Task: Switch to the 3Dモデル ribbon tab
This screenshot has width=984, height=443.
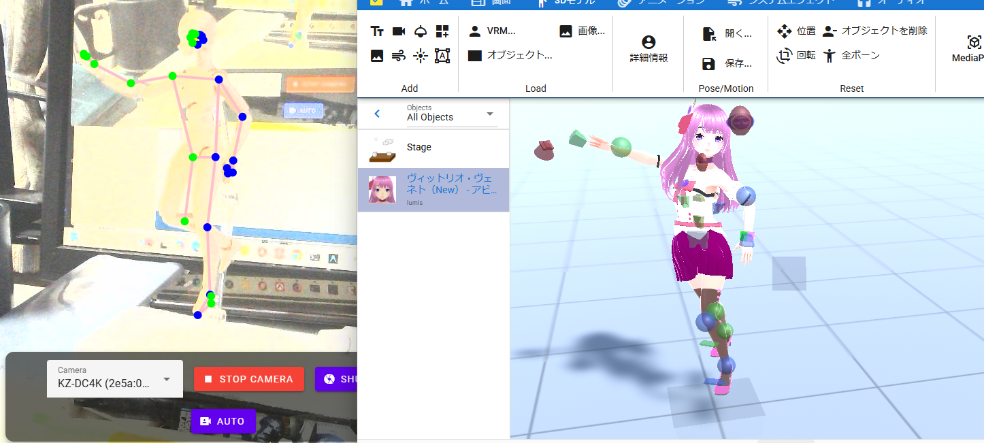Action: (x=566, y=2)
